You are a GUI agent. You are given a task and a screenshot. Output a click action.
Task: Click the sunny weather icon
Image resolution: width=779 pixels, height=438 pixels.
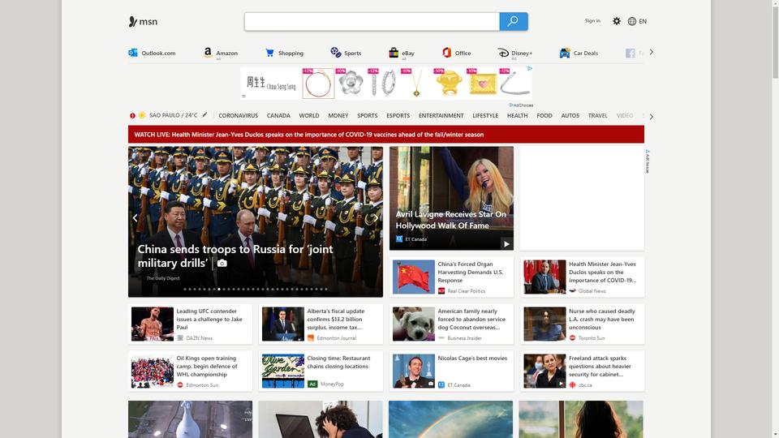click(141, 115)
